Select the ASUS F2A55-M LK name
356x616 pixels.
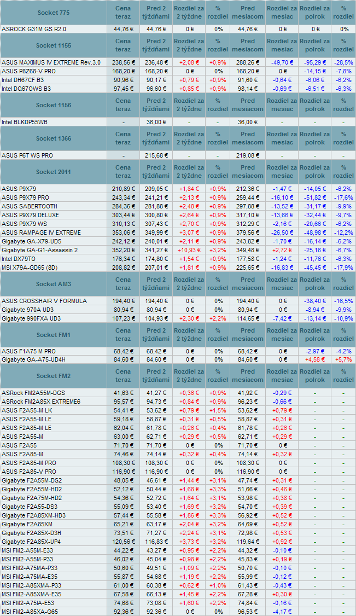coord(27,410)
